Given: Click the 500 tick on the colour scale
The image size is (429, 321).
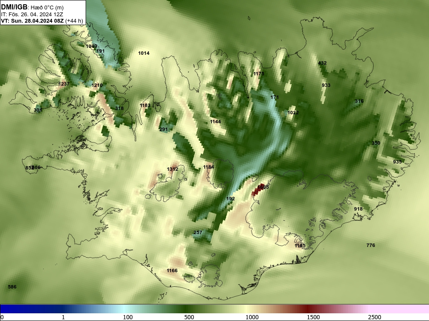Looking at the screenshot, I should coord(189,317).
